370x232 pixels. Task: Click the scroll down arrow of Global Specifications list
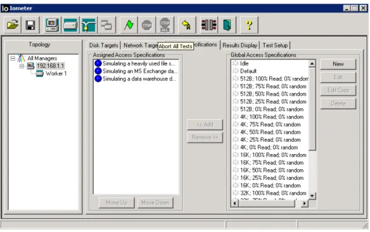click(x=312, y=196)
